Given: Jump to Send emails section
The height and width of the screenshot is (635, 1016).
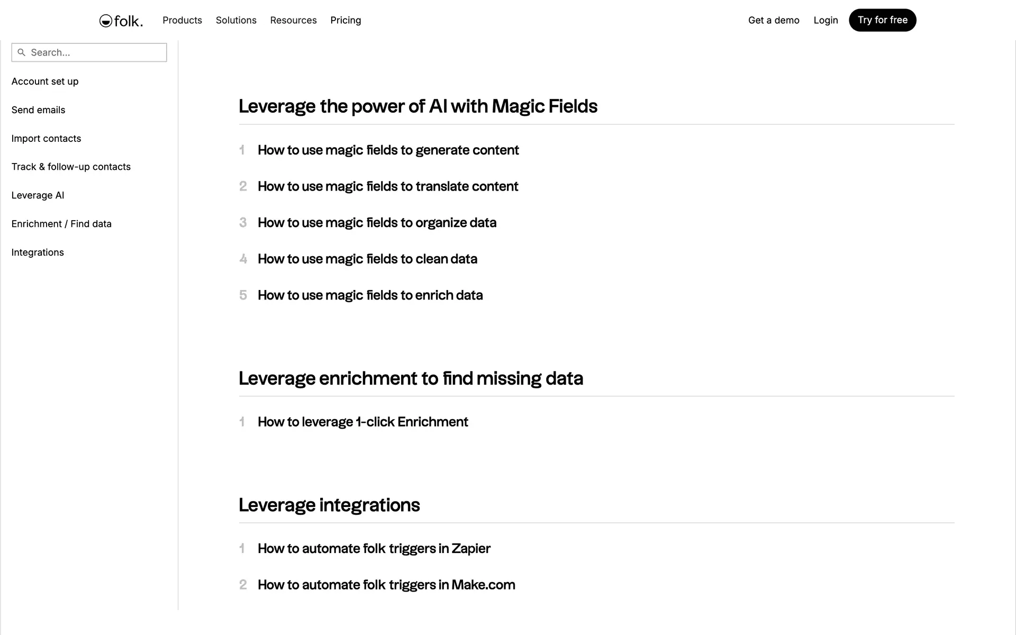Looking at the screenshot, I should point(38,110).
